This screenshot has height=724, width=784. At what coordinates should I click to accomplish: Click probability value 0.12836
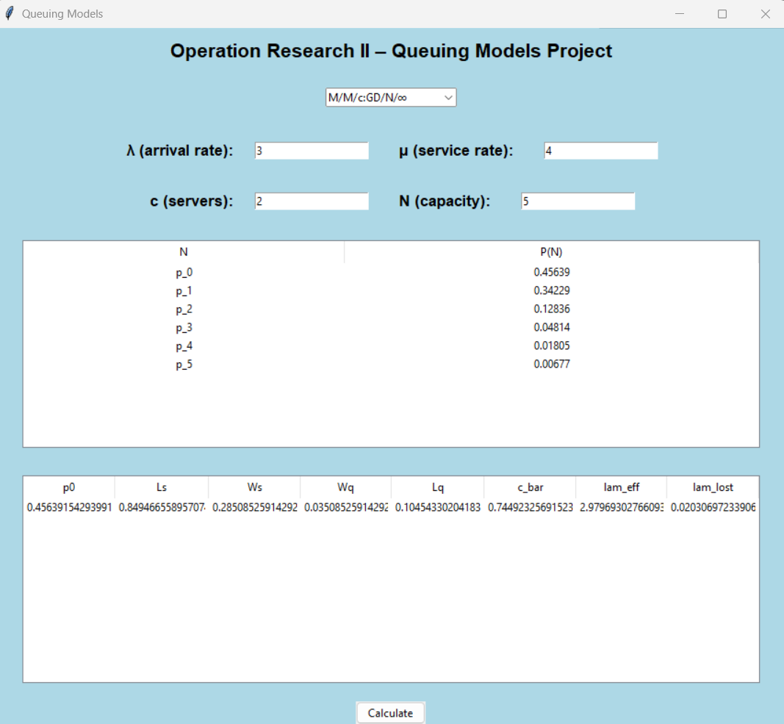tap(552, 309)
